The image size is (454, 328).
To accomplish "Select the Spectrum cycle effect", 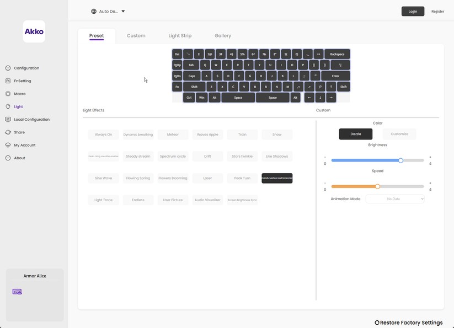I will click(x=173, y=156).
